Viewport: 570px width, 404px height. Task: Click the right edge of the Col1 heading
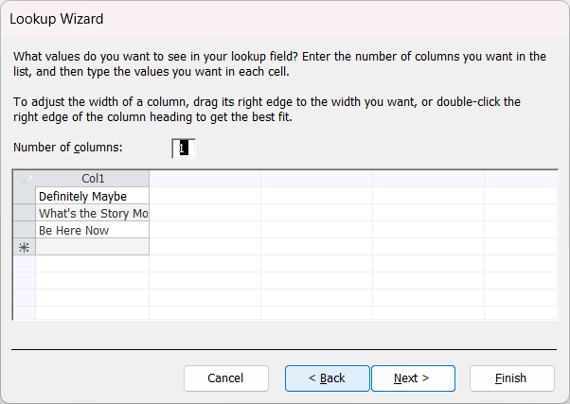click(149, 179)
